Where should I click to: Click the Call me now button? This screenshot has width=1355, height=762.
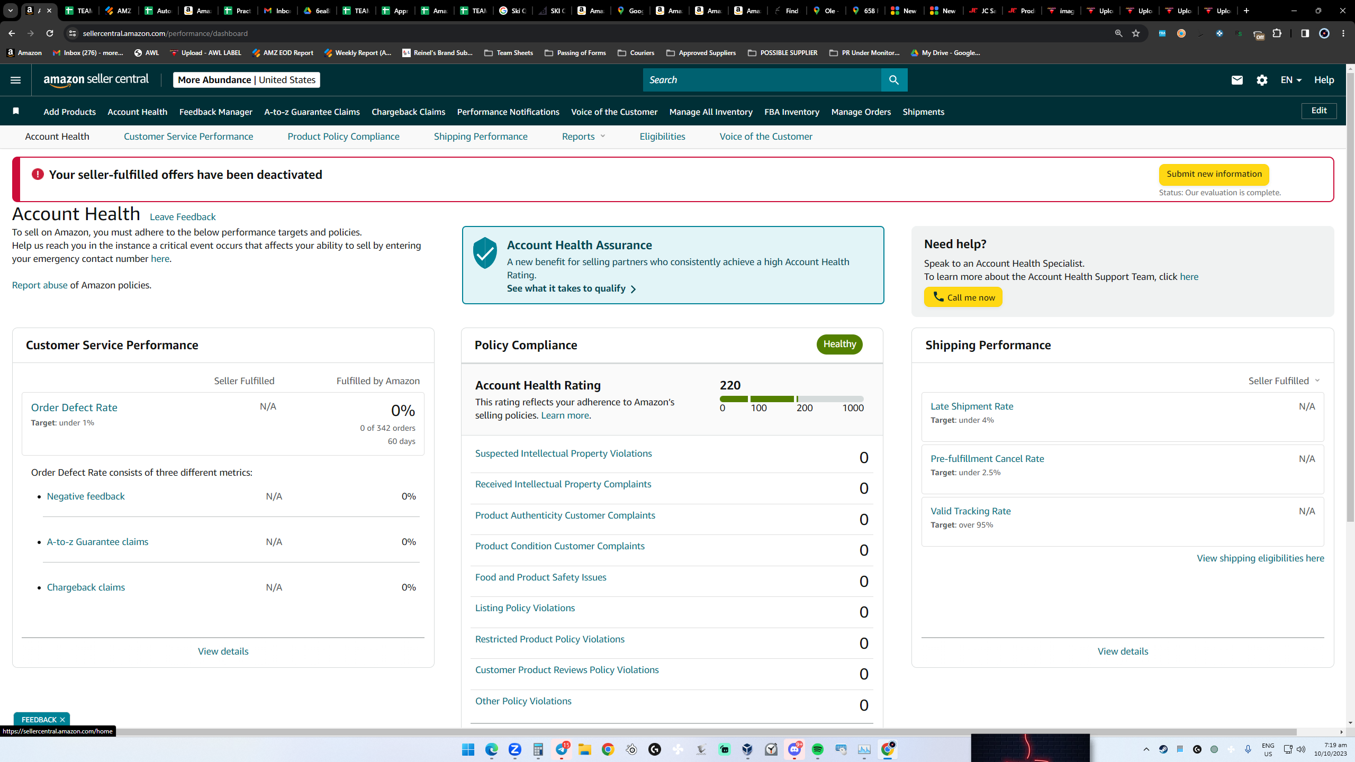click(x=963, y=297)
